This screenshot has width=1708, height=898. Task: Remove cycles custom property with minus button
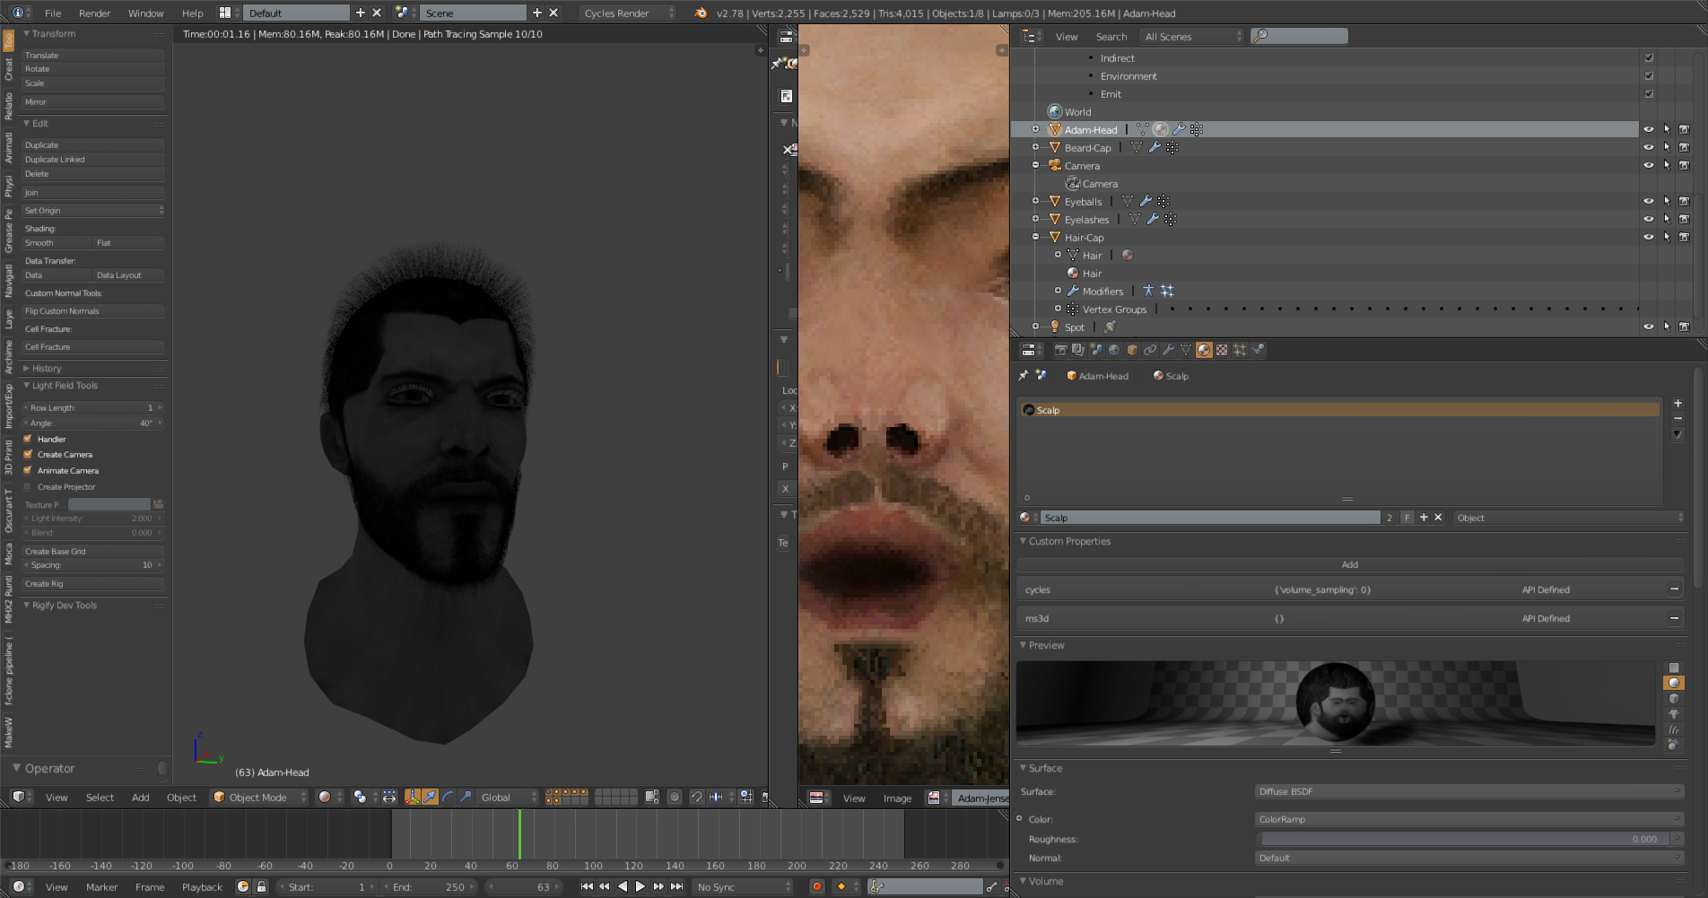(x=1674, y=589)
